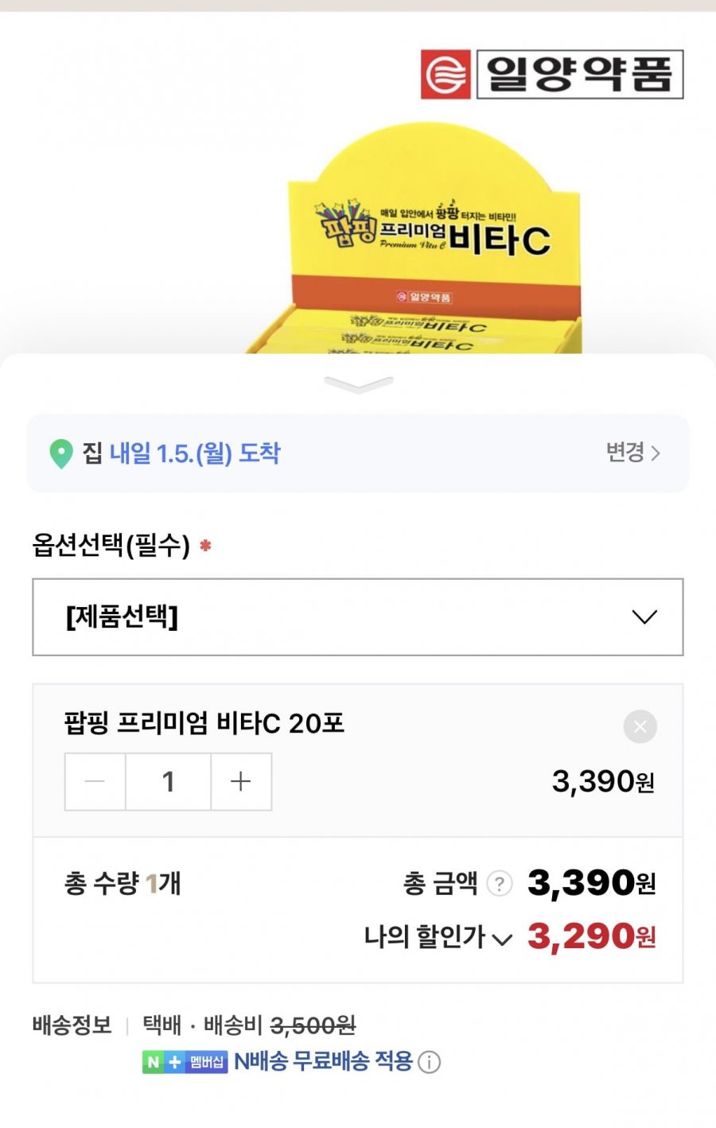This screenshot has width=716, height=1128.
Task: Remove the 팝핑 프리미엄 비타C 20포 item
Action: (640, 726)
